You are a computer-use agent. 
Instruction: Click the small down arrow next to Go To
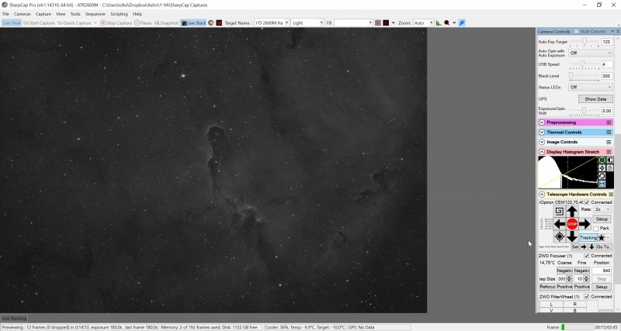tap(592, 247)
